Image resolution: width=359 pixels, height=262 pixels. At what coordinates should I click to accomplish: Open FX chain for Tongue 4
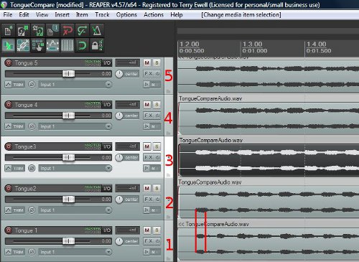click(x=149, y=116)
